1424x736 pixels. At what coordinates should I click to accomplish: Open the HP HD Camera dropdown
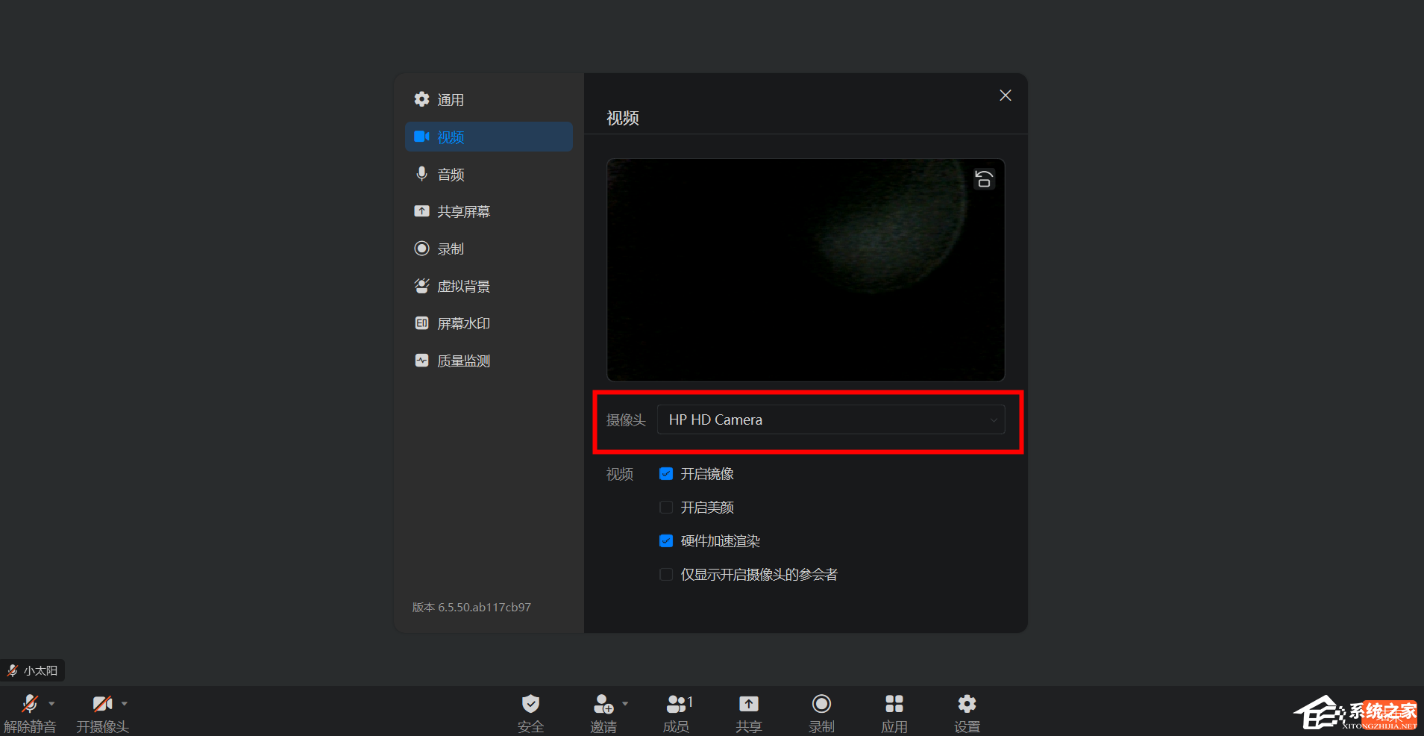[x=832, y=420]
